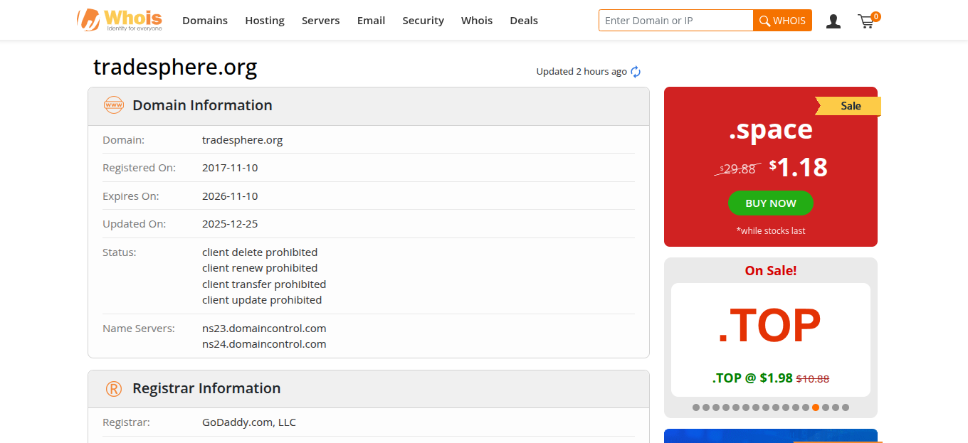Viewport: 968px width, 443px height.
Task: Click the www icon in Domain Information header
Action: 114,105
